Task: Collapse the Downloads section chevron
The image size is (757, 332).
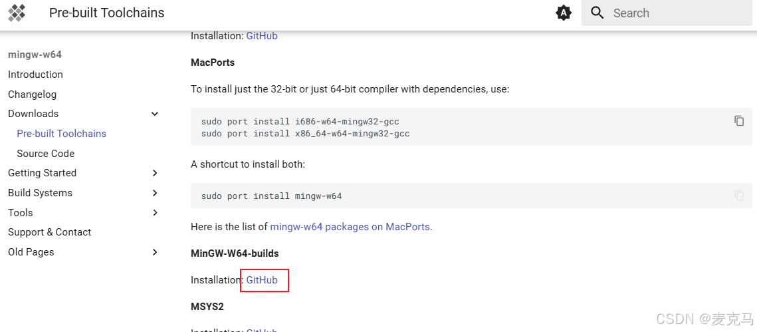Action: click(154, 114)
